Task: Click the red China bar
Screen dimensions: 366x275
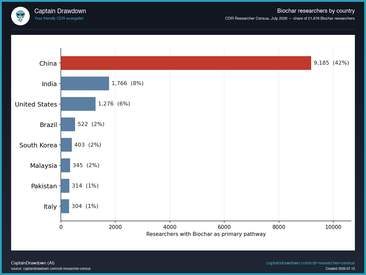Action: (186, 63)
